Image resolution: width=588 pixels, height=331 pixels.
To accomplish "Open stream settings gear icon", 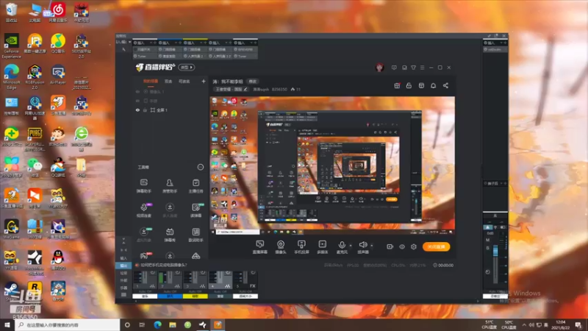I will (414, 246).
